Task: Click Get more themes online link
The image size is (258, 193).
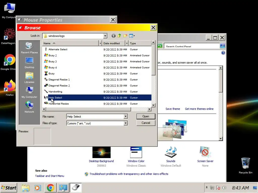Action: coord(199,109)
